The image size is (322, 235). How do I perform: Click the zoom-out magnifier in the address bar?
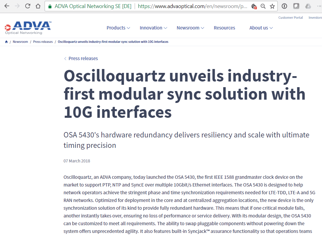[x=263, y=6]
